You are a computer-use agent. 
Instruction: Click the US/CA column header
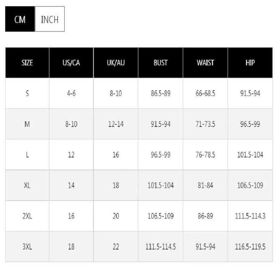(x=71, y=63)
